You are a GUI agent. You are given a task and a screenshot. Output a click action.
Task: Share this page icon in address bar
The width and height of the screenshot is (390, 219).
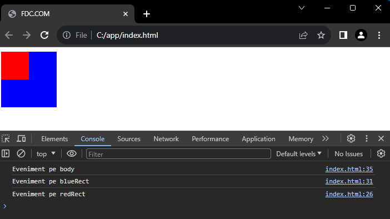[303, 35]
